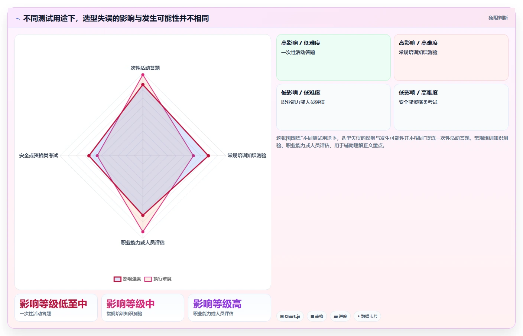Open the 低影响 / 低难度 quadrant card
Viewport: 523px width, 336px height.
click(334, 107)
